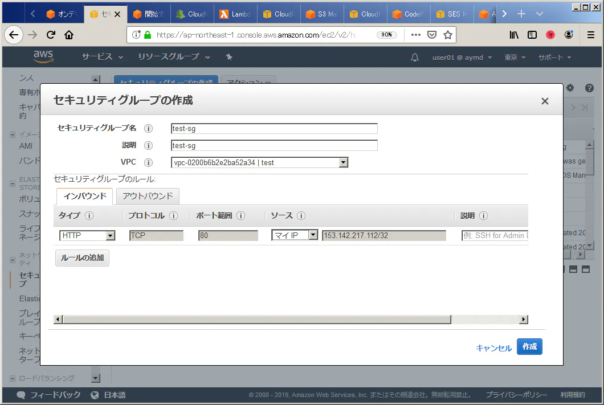Show info icon for ポート範囲 column
604x405 pixels.
click(241, 215)
